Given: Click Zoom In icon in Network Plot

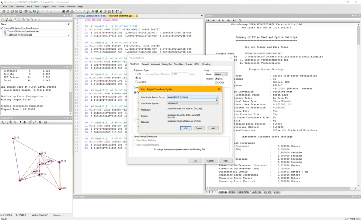Looking at the screenshot, I should pos(3,122).
